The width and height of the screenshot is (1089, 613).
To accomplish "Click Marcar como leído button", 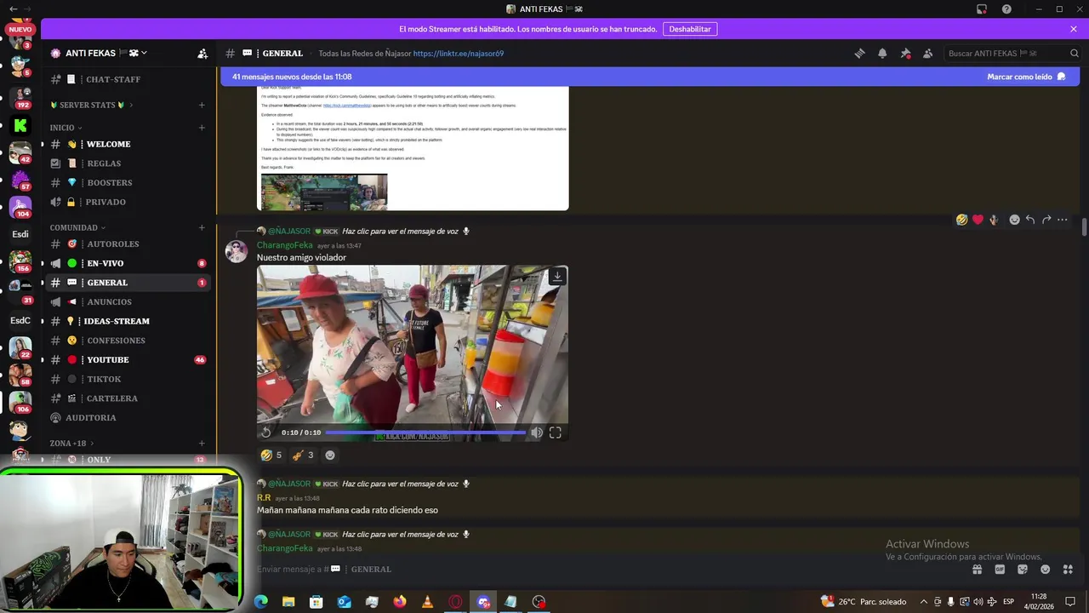I will point(1026,77).
